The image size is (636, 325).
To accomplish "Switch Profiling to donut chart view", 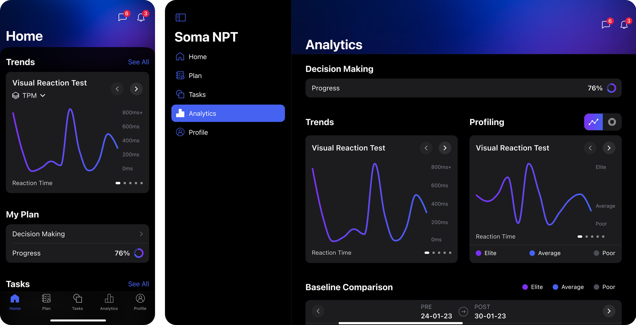I will coord(612,122).
